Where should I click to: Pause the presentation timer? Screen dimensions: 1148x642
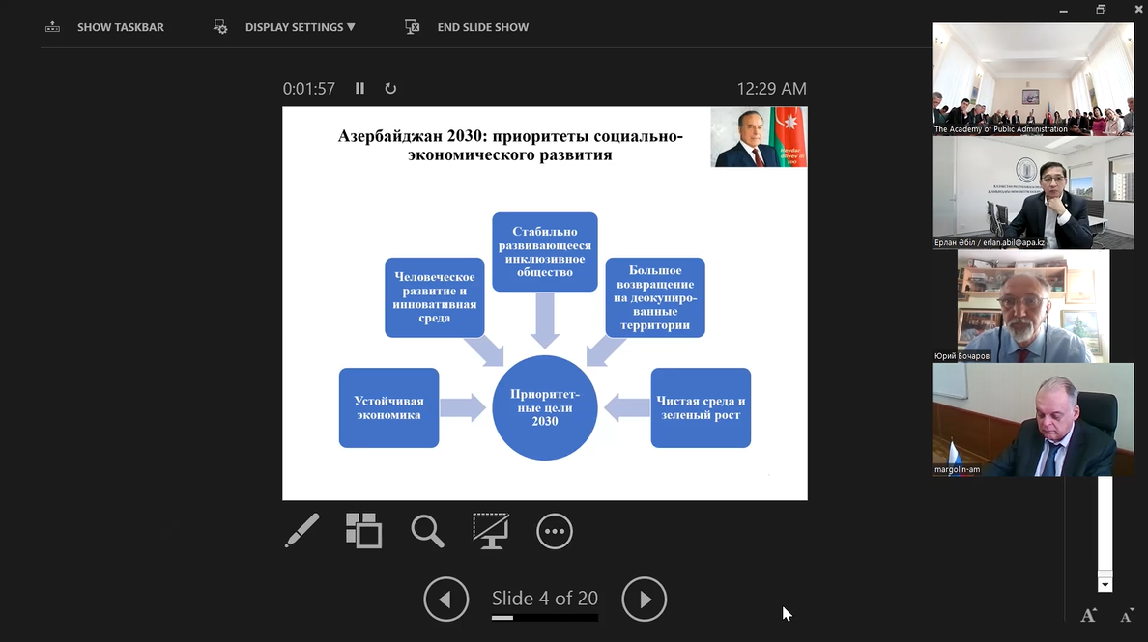(x=359, y=88)
